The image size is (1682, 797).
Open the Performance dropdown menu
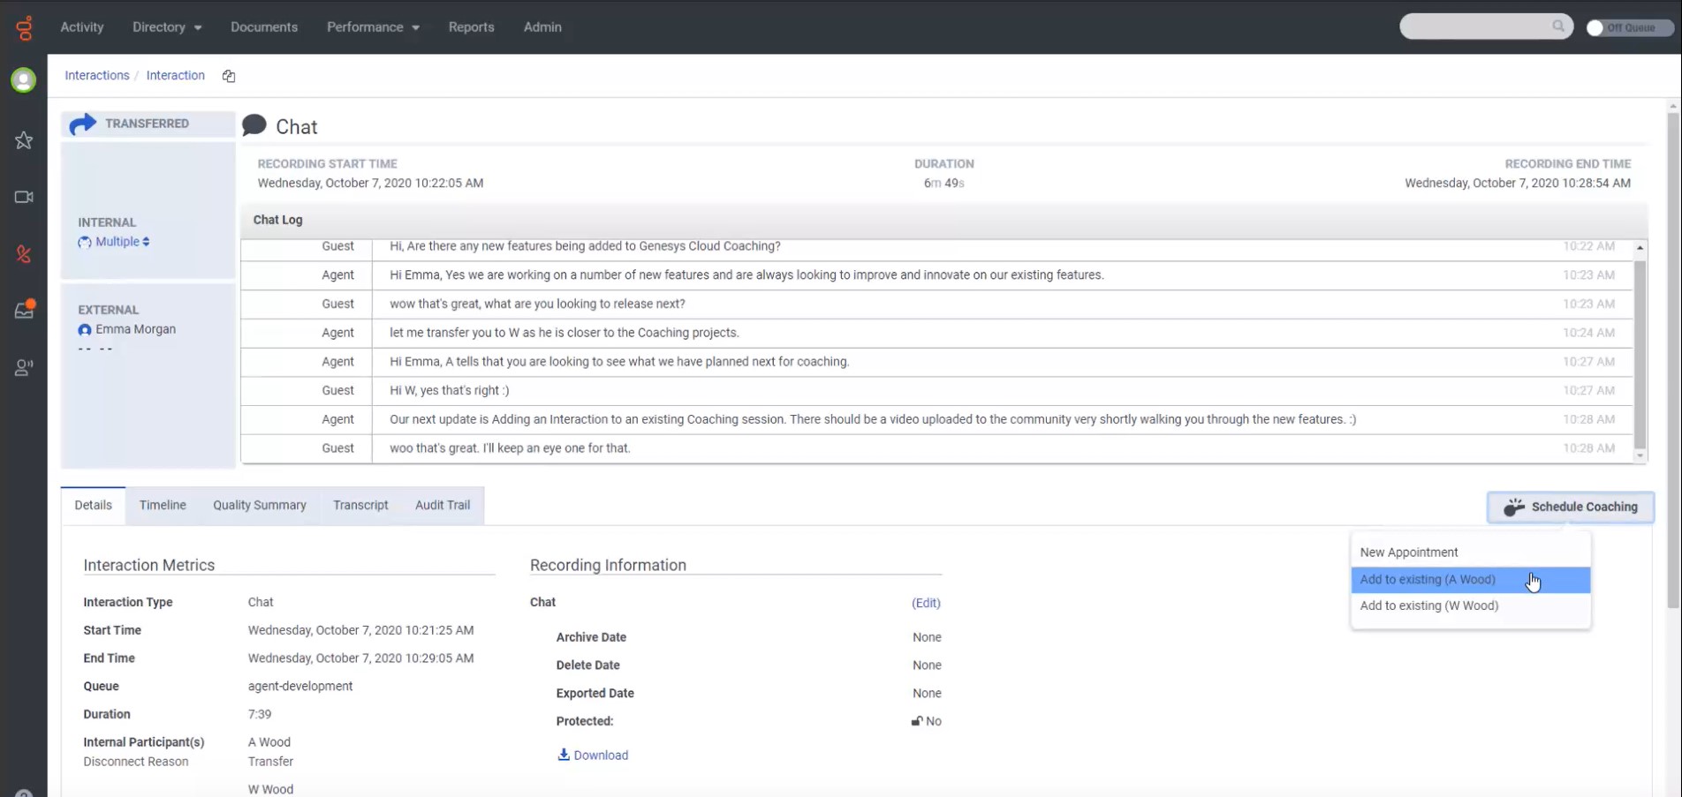point(372,27)
